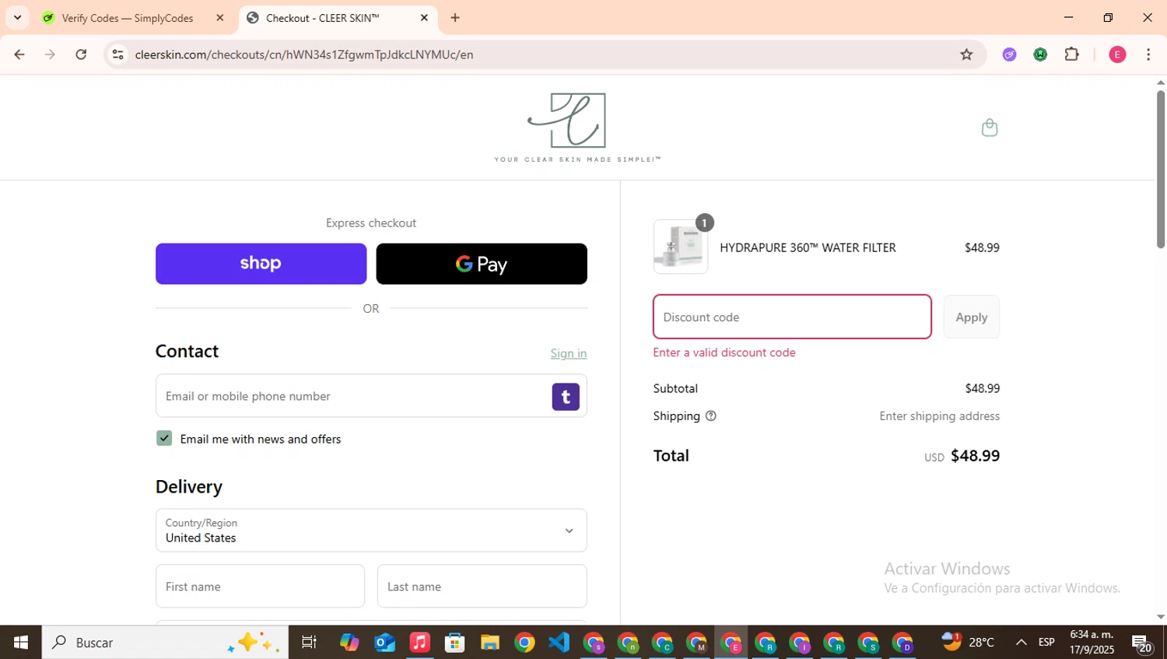
Task: Click the HydraPure water filter product thumbnail
Action: pos(681,247)
